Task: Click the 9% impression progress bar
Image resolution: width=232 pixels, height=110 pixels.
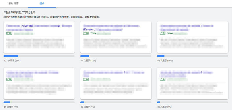Action: tap(39, 102)
